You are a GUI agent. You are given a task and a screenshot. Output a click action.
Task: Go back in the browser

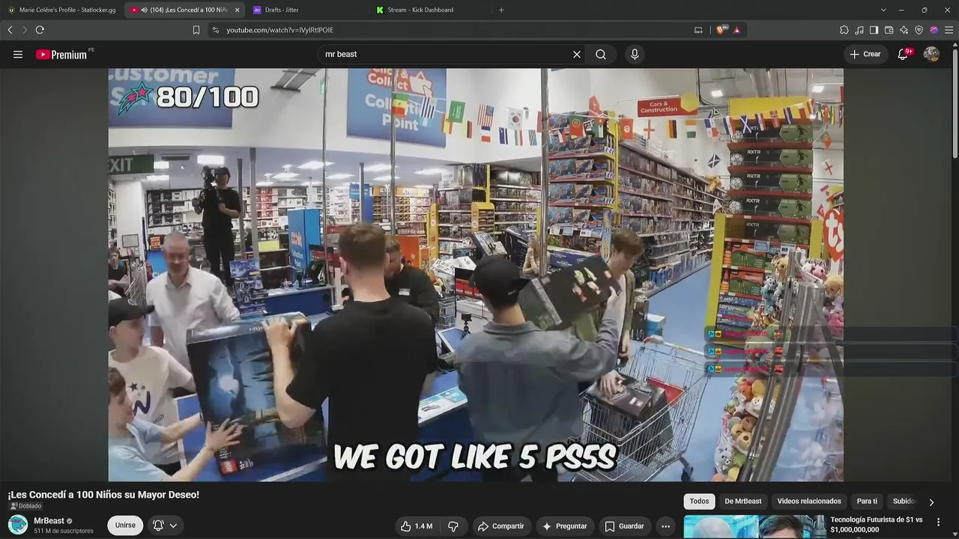coord(10,30)
